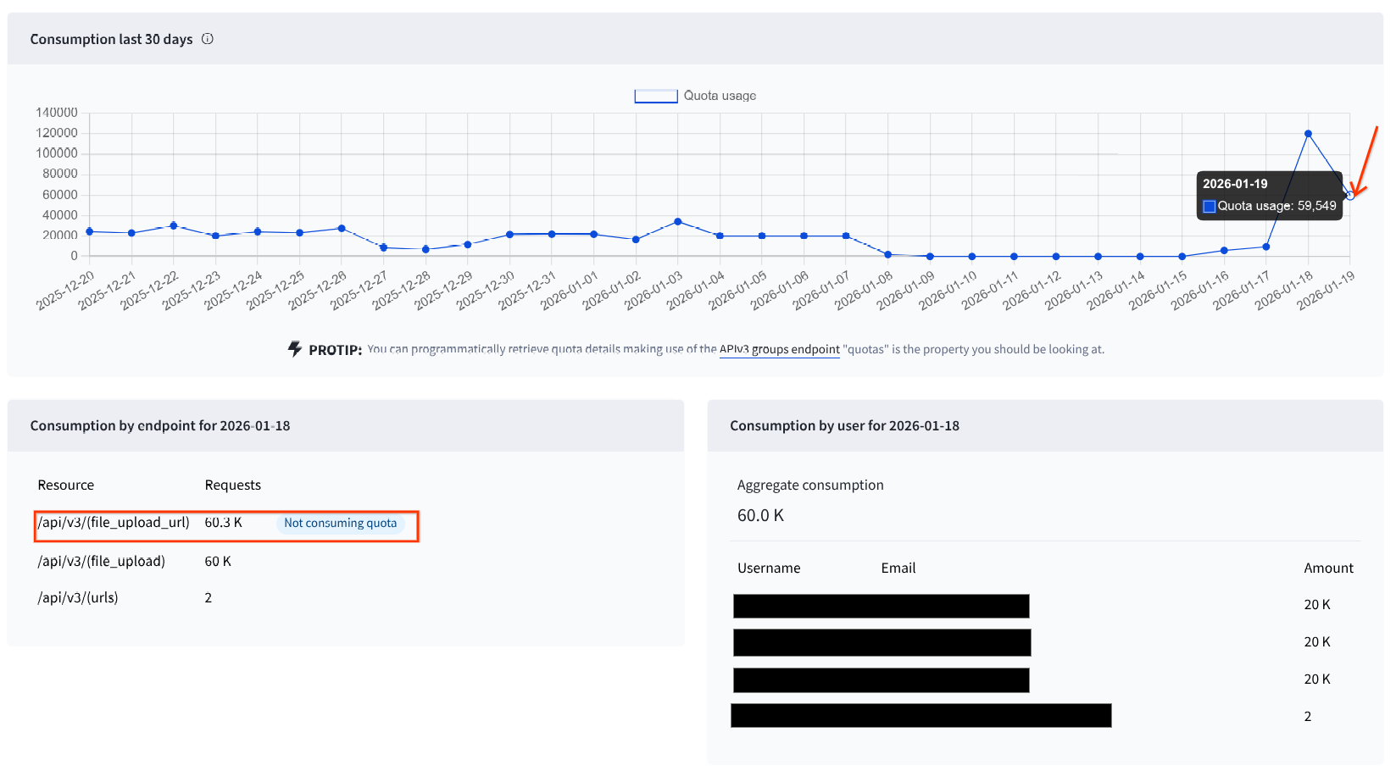Click the 2026-01-05 x-axis date label
Image resolution: width=1396 pixels, height=771 pixels.
point(737,291)
